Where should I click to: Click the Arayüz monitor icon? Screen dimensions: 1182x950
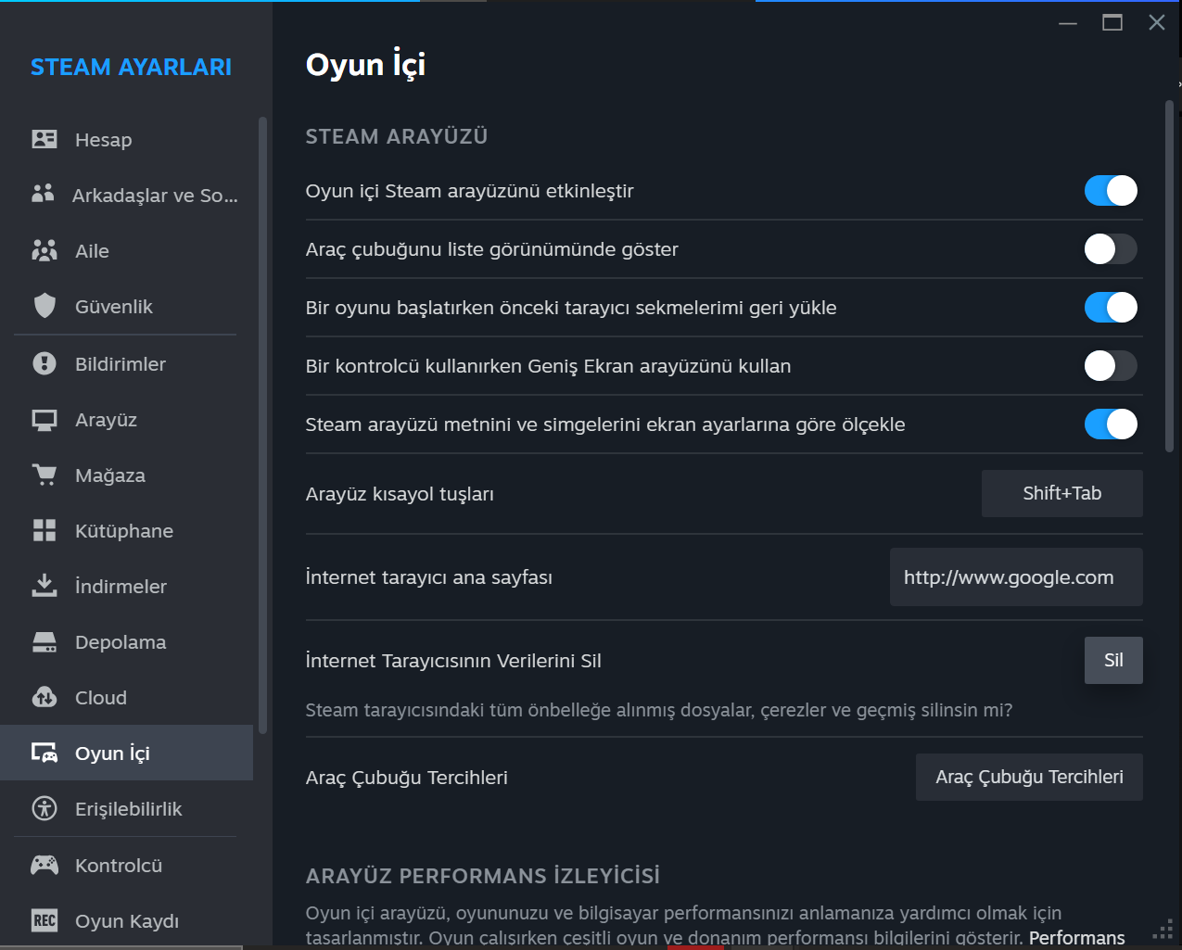44,420
